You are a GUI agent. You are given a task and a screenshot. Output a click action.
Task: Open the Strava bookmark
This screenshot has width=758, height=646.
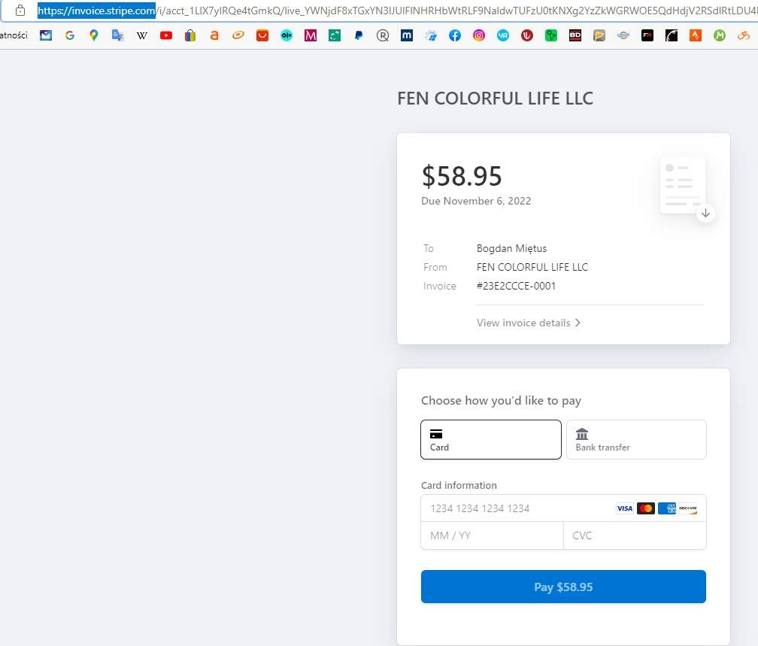(696, 35)
